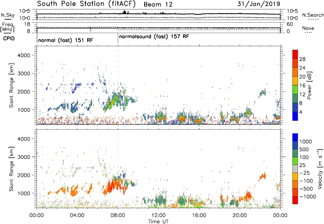
Task: Click the dashed 08:00 marker in the power panel
Action: click(118, 85)
